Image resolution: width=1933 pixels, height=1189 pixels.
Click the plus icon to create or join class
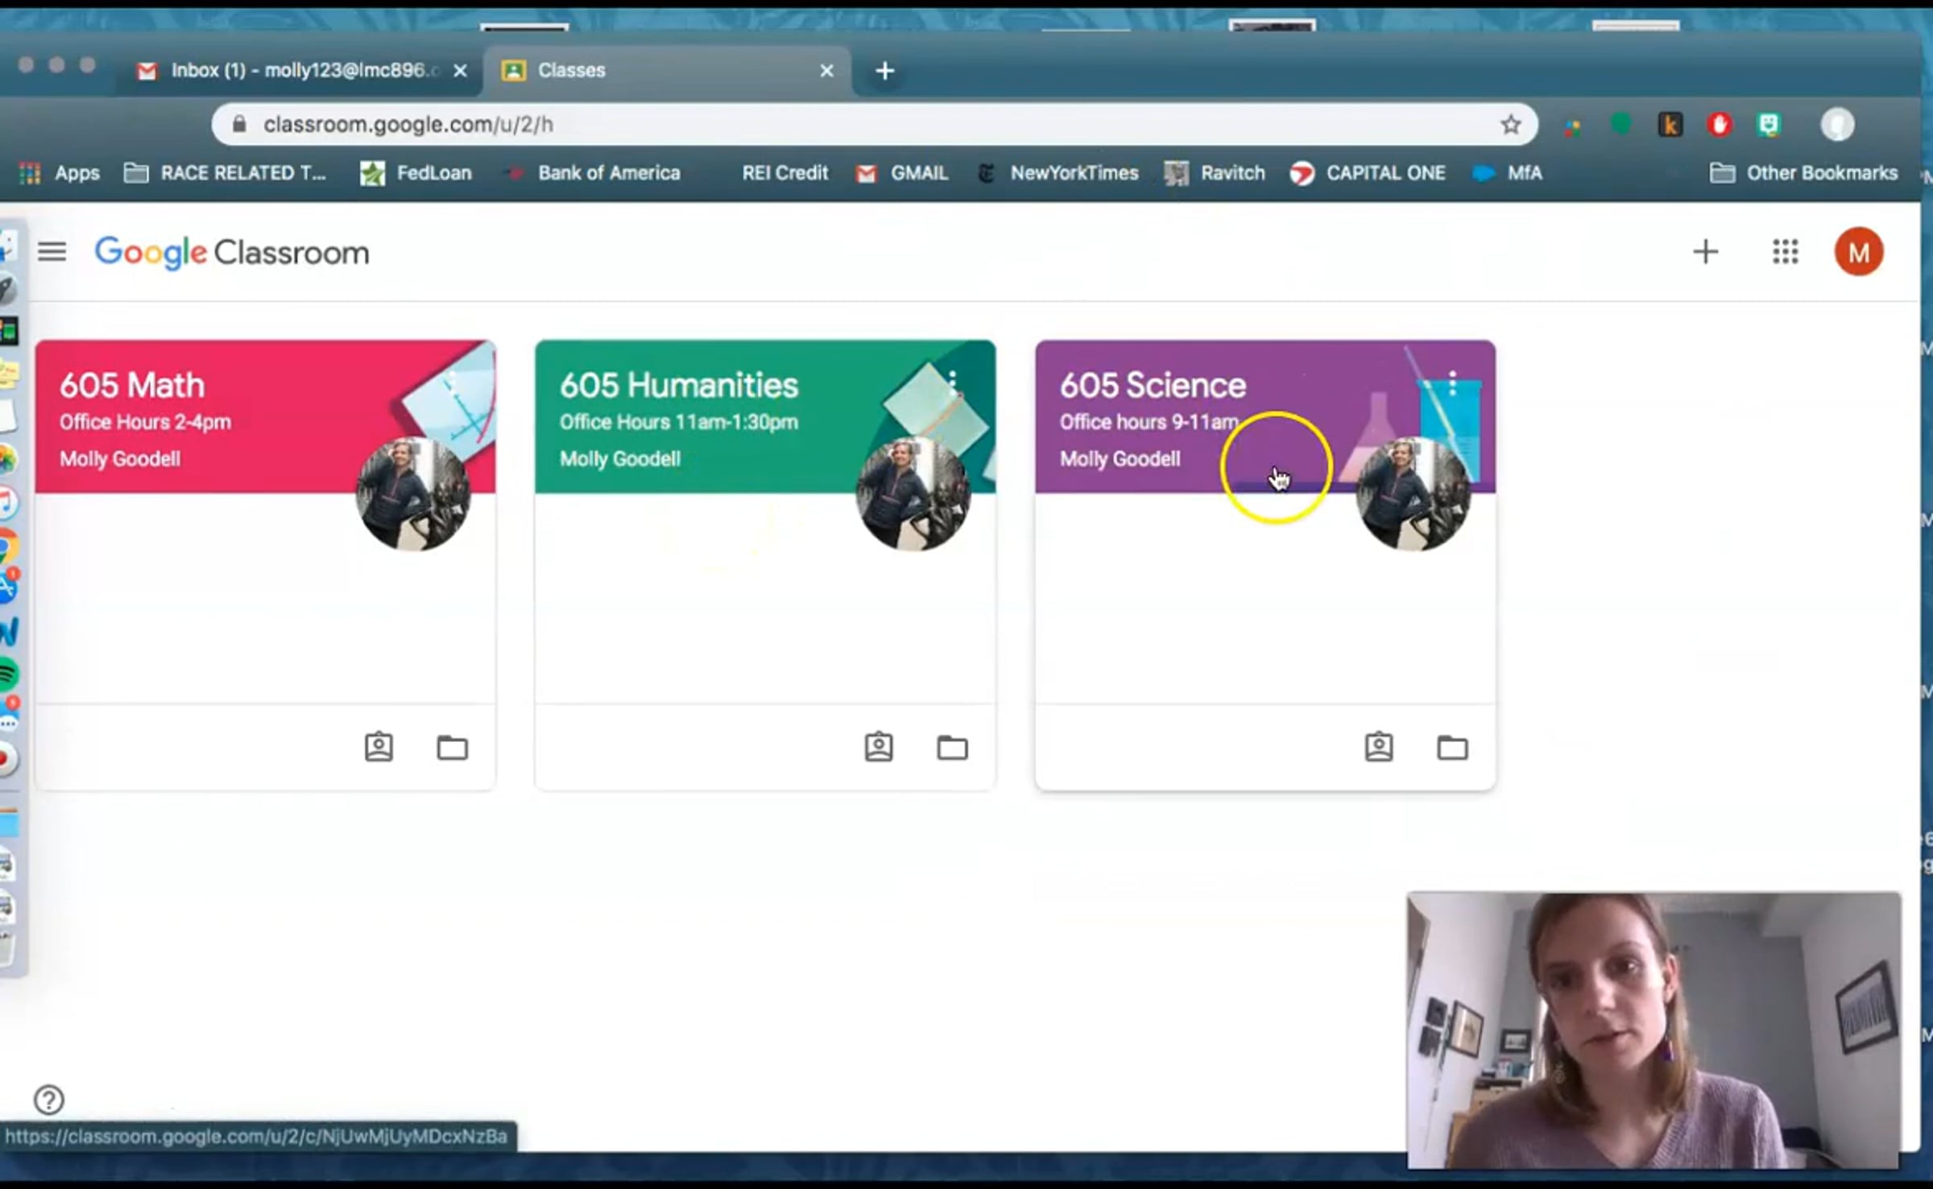(1705, 252)
